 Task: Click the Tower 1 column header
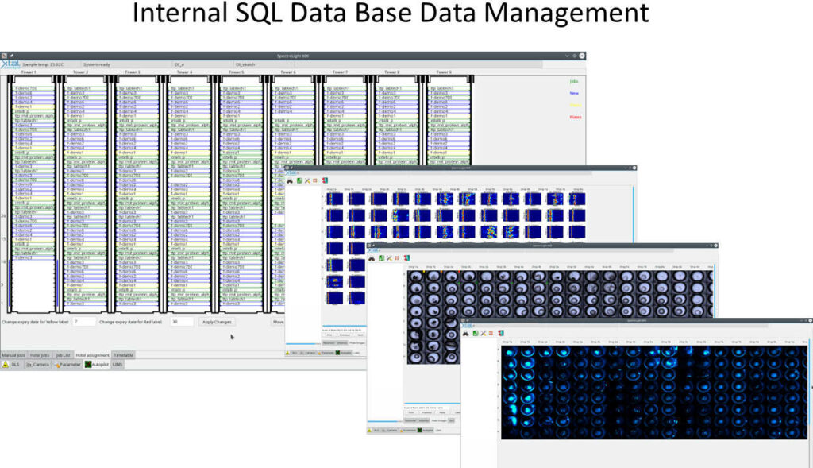(29, 72)
